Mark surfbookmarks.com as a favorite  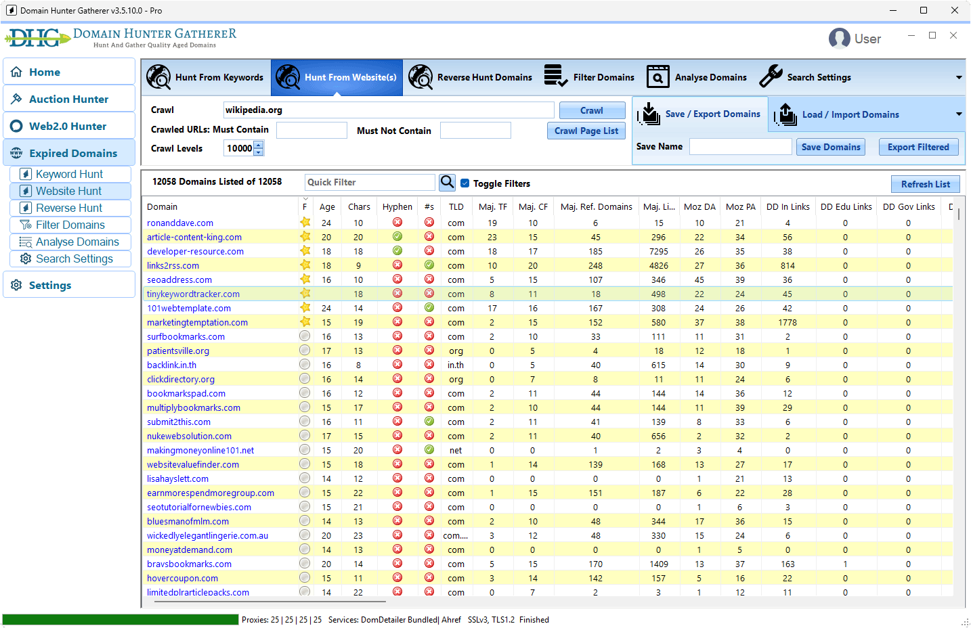pos(305,336)
